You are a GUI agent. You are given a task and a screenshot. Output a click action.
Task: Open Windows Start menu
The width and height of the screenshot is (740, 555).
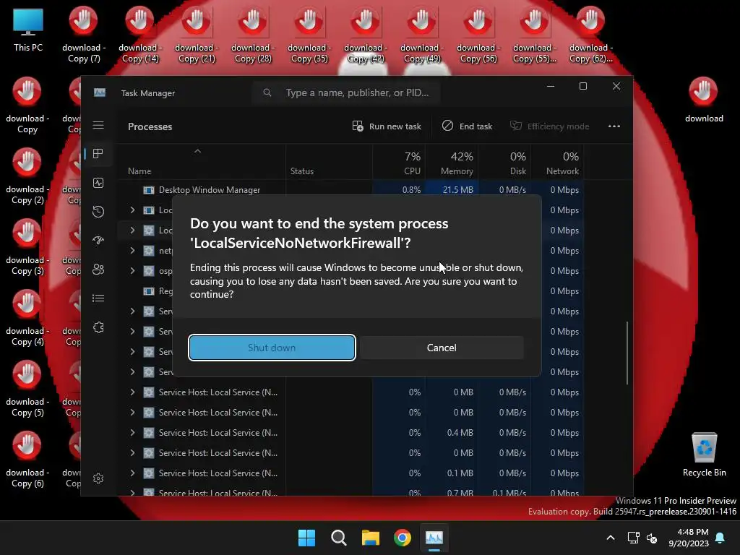(x=306, y=538)
